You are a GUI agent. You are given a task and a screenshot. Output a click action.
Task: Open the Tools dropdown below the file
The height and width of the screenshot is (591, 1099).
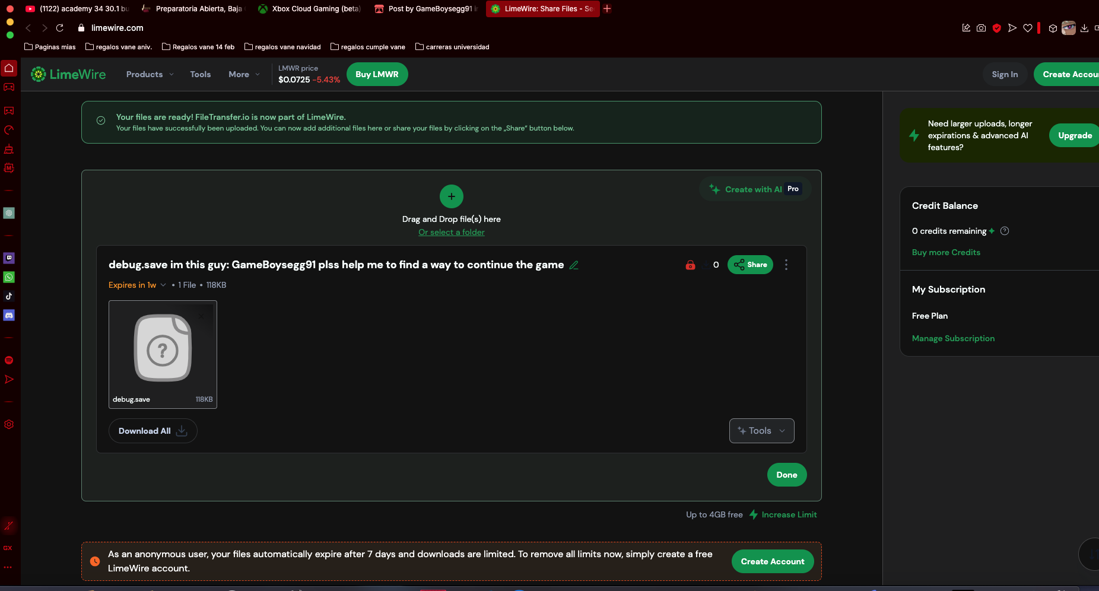click(x=761, y=431)
